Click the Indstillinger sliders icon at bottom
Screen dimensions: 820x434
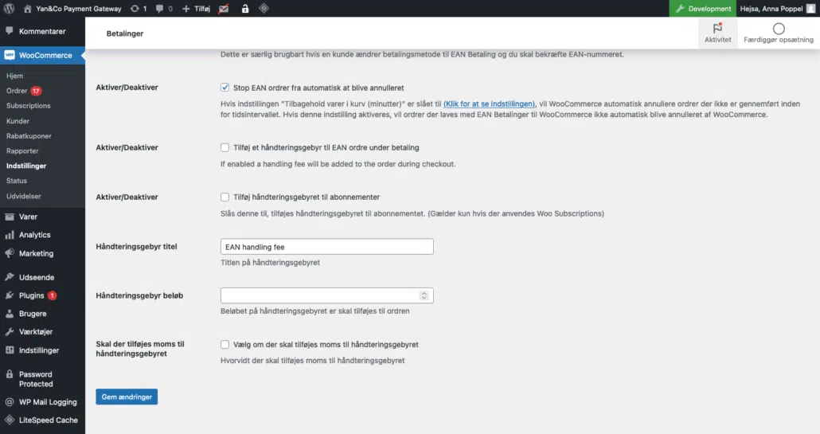tap(10, 350)
